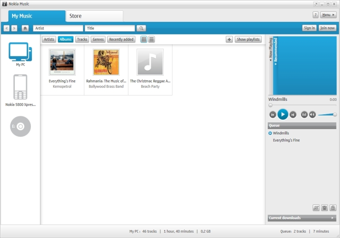Focus the Artist search field
The height and width of the screenshot is (238, 340).
tap(58, 28)
